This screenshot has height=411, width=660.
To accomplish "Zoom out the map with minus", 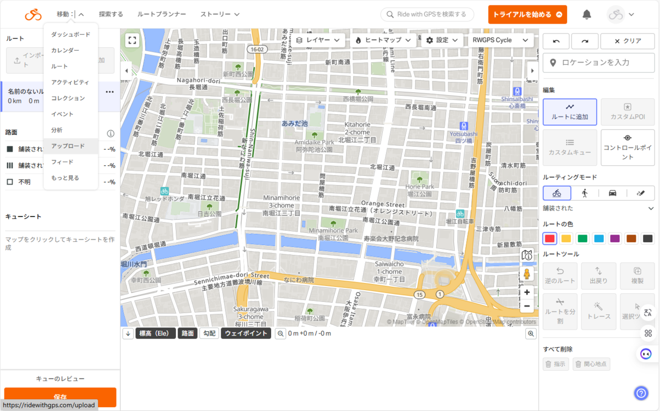I will point(527,306).
